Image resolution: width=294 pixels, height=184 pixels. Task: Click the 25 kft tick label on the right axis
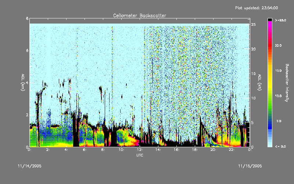[253, 25]
